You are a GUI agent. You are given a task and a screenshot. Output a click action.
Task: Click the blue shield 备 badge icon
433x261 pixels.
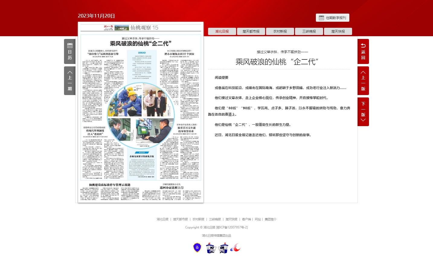click(197, 248)
